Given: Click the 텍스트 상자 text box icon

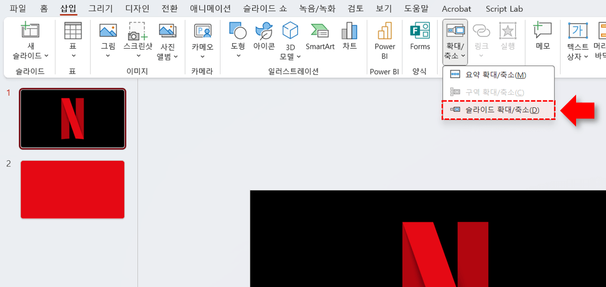Looking at the screenshot, I should 578,30.
